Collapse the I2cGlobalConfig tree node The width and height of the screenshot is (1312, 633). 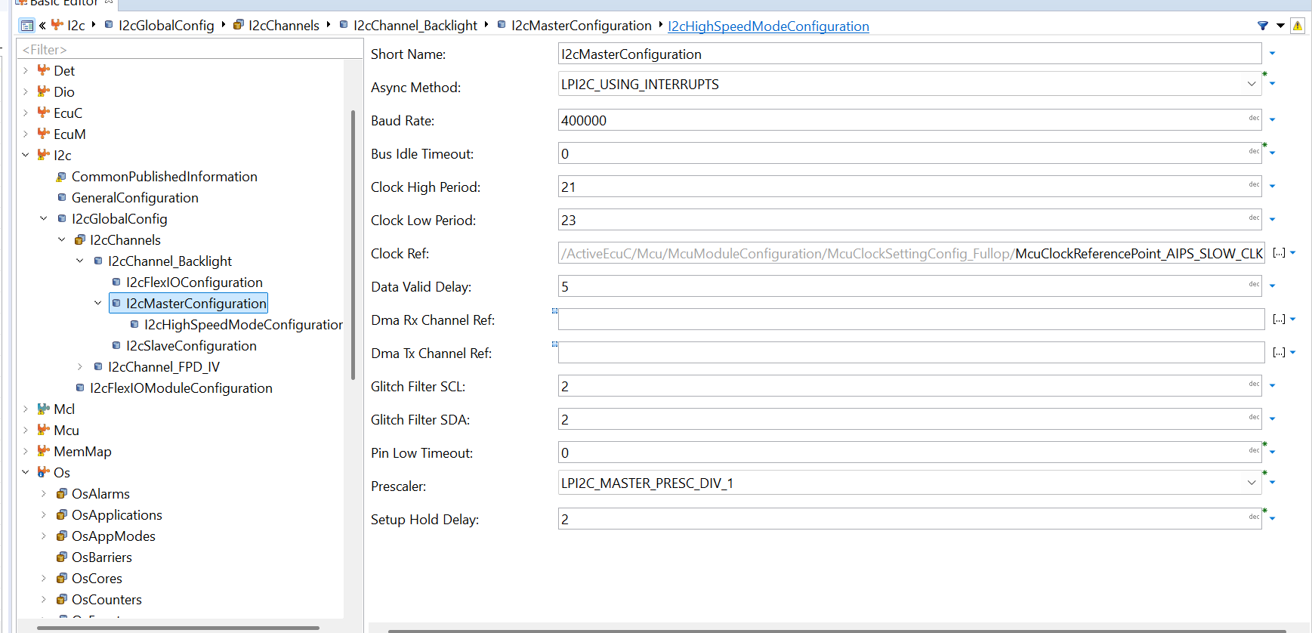click(x=44, y=218)
